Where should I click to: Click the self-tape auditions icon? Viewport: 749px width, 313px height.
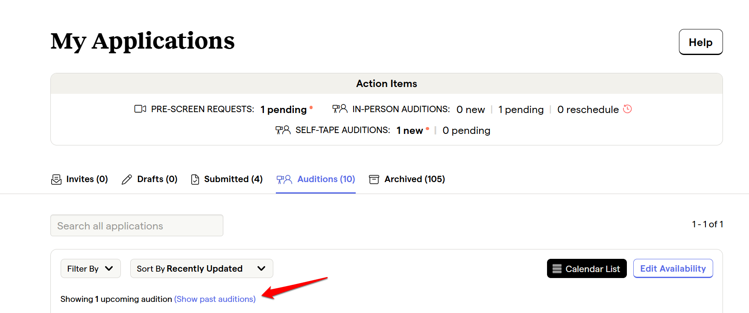283,130
